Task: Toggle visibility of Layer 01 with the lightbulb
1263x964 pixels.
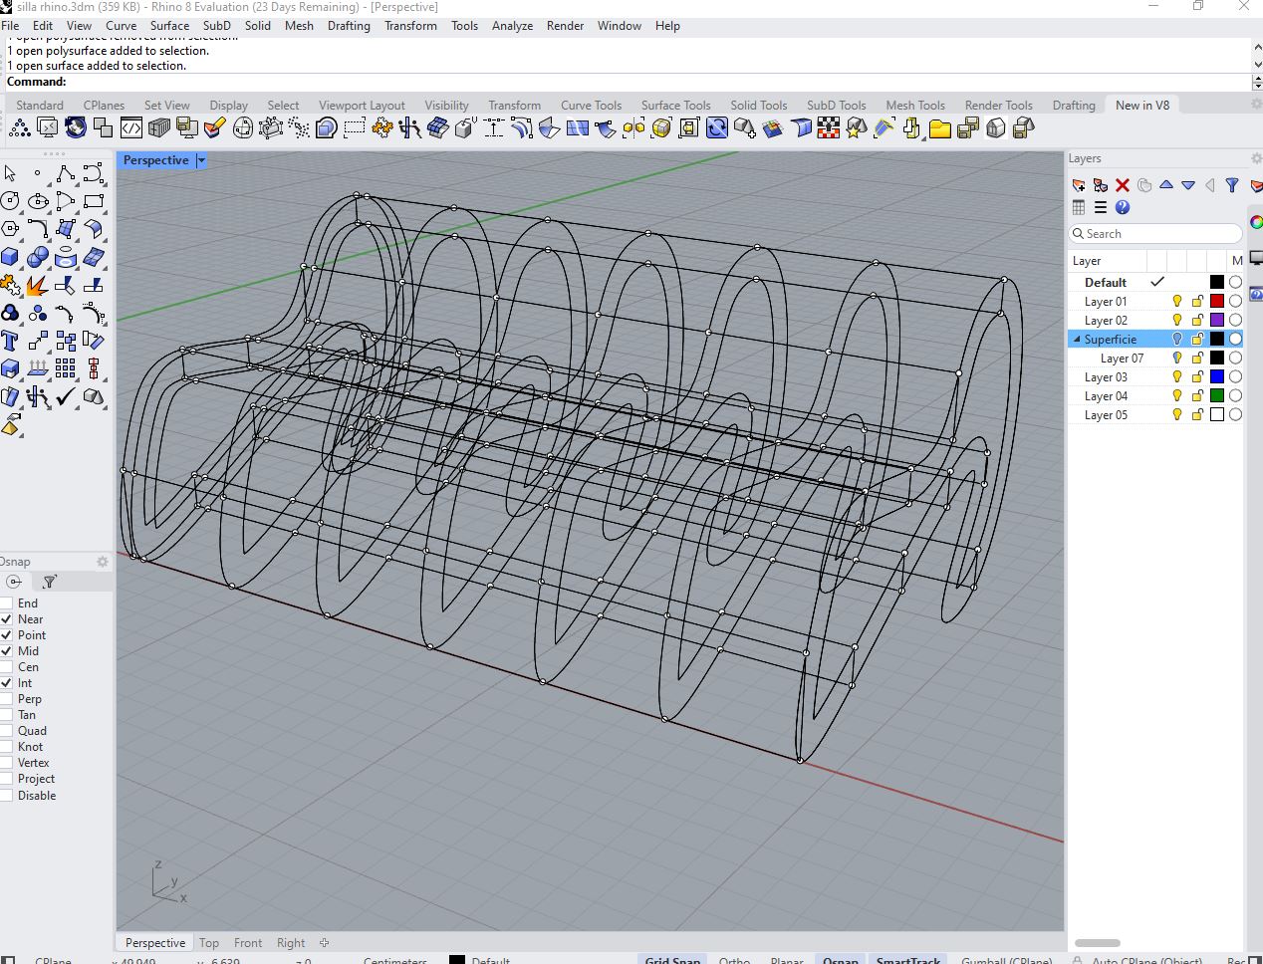Action: [x=1177, y=301]
